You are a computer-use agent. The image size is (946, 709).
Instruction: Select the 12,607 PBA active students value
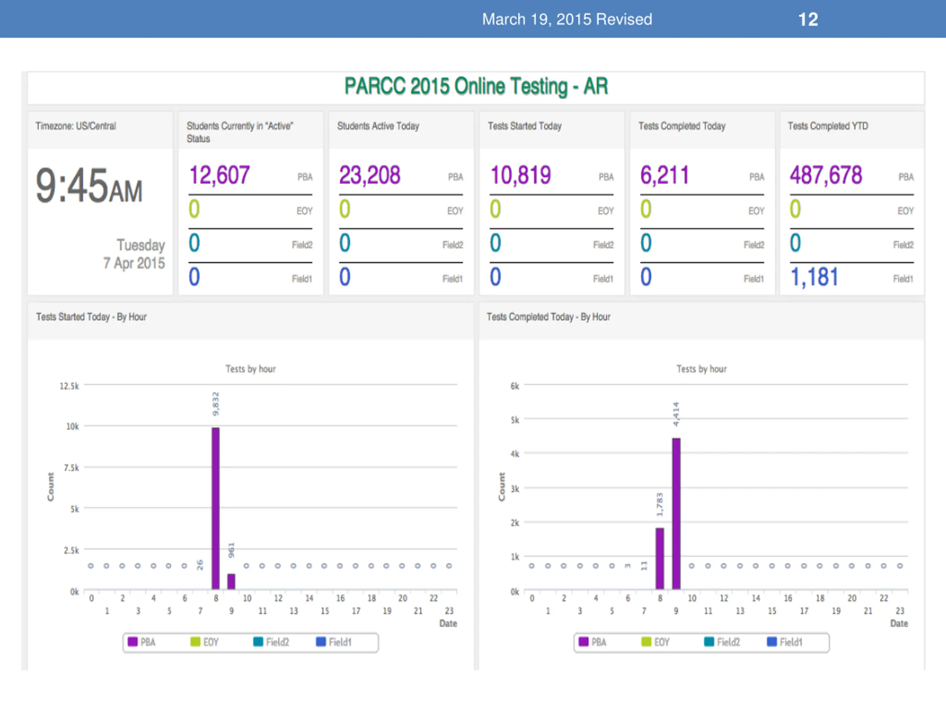click(x=220, y=175)
